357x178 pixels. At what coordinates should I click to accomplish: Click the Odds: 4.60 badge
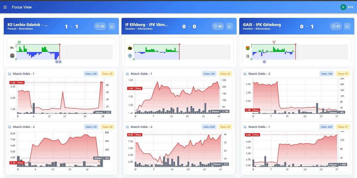(x=327, y=127)
